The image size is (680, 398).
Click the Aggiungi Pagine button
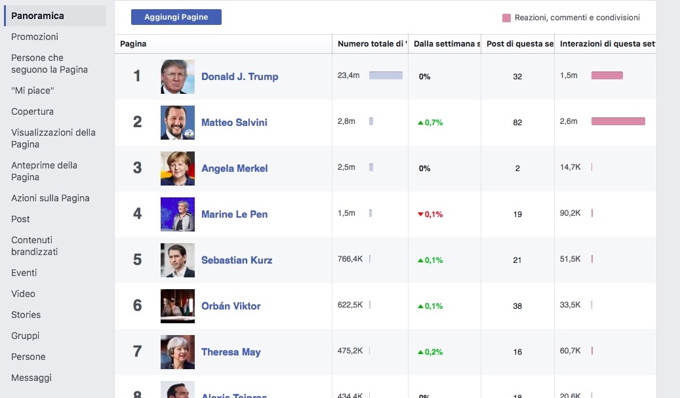[176, 17]
